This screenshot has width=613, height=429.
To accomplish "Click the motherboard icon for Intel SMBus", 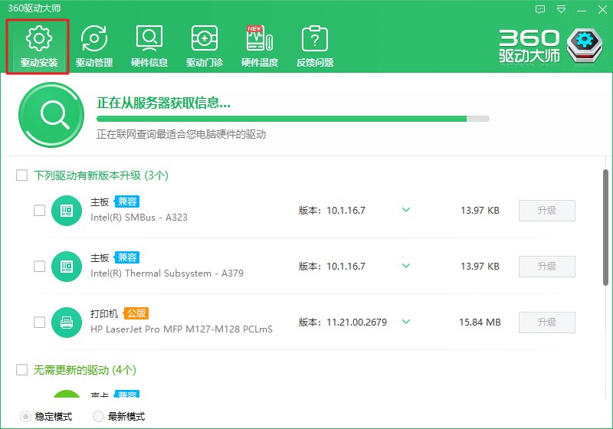I will 67,211.
